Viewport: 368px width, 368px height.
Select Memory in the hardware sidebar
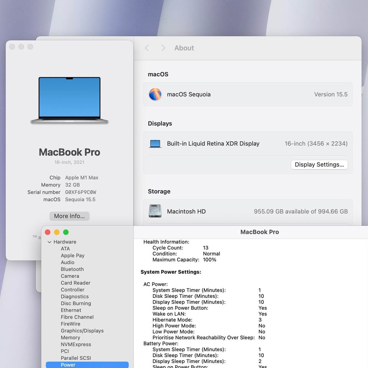pos(71,337)
